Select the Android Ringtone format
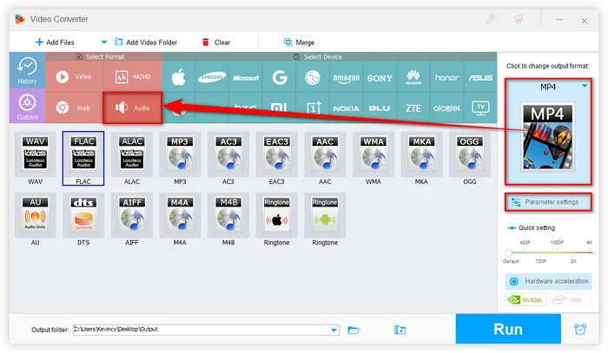Screen dimensions: 608x353 [x=325, y=215]
